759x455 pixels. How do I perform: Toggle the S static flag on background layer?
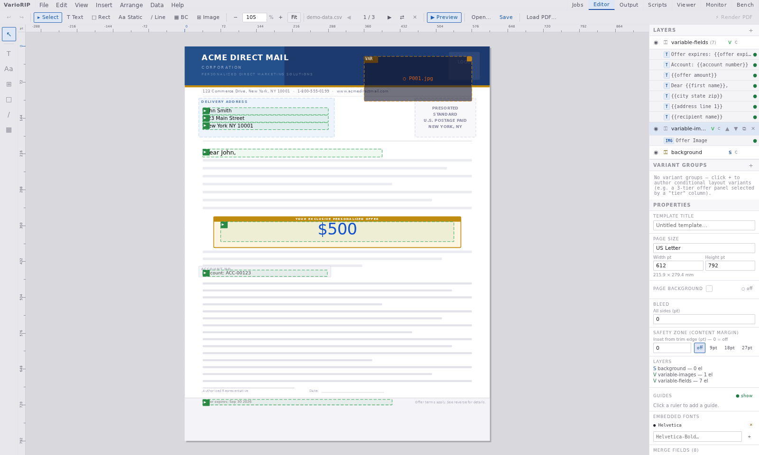coord(730,153)
